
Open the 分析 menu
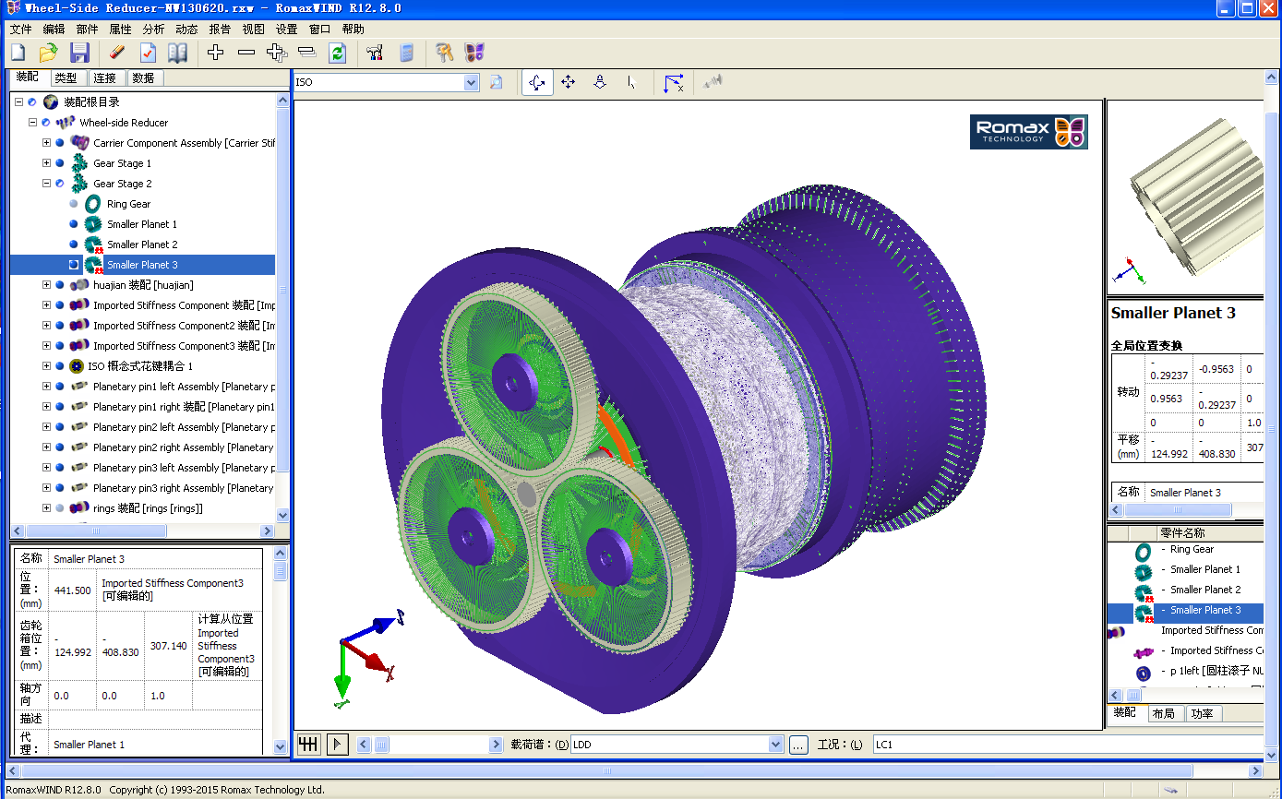click(x=153, y=30)
